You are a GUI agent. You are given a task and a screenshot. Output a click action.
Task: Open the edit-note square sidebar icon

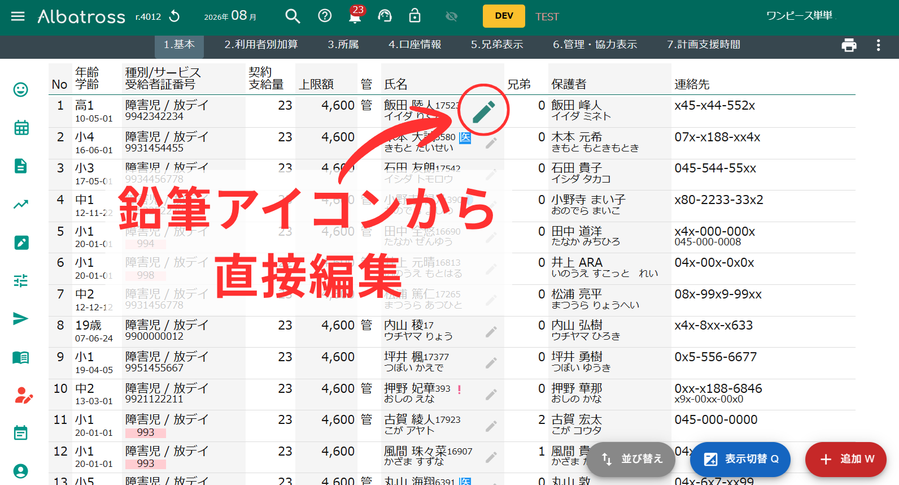21,242
